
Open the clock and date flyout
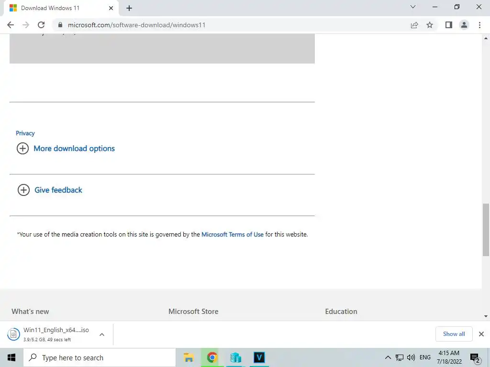(x=449, y=357)
